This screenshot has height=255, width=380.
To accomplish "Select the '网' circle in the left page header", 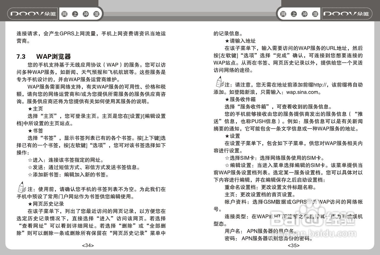I will click(x=65, y=14).
